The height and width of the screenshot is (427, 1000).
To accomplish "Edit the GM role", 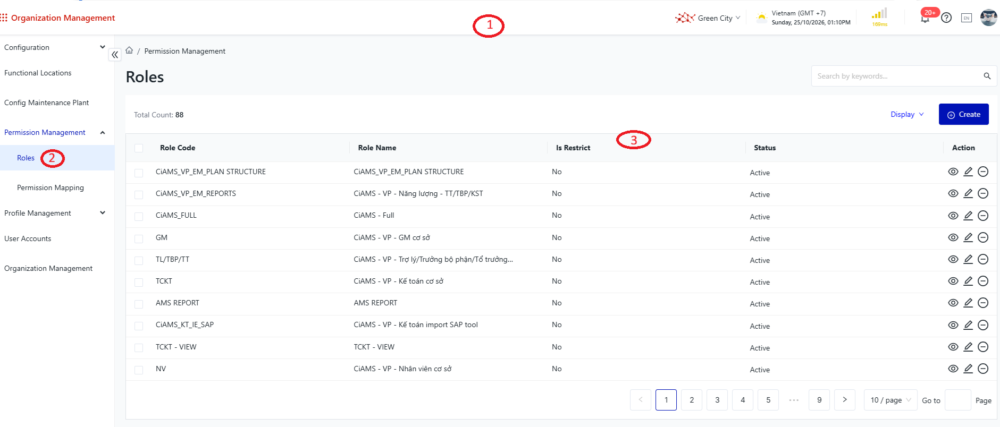I will pyautogui.click(x=968, y=237).
